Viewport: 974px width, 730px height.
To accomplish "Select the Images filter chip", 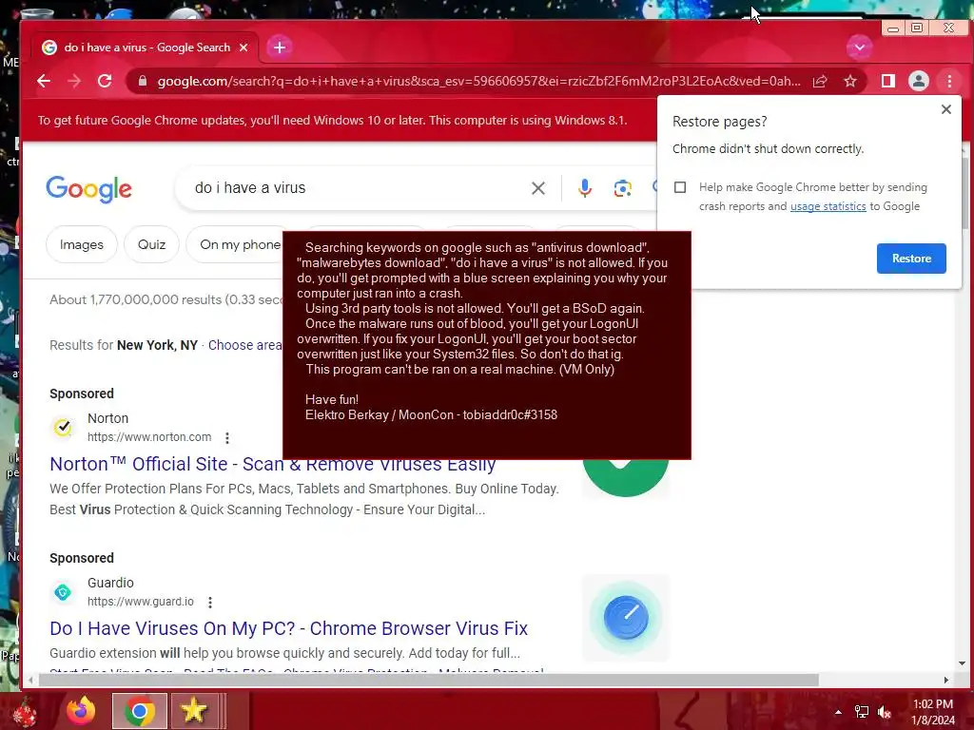I will click(82, 244).
